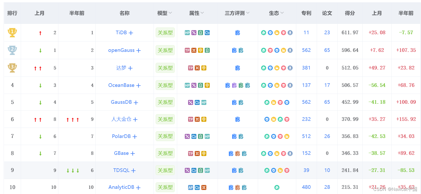Open the TDSQL database link
Image resolution: width=421 pixels, height=194 pixels.
(x=121, y=170)
